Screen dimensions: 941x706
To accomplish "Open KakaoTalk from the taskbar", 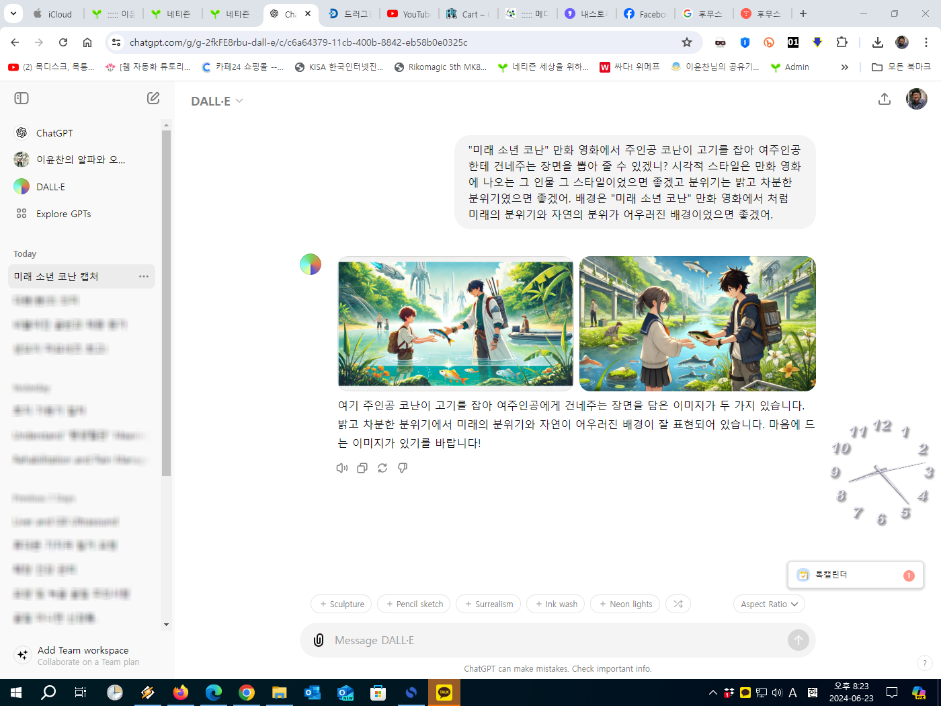I will click(x=444, y=693).
